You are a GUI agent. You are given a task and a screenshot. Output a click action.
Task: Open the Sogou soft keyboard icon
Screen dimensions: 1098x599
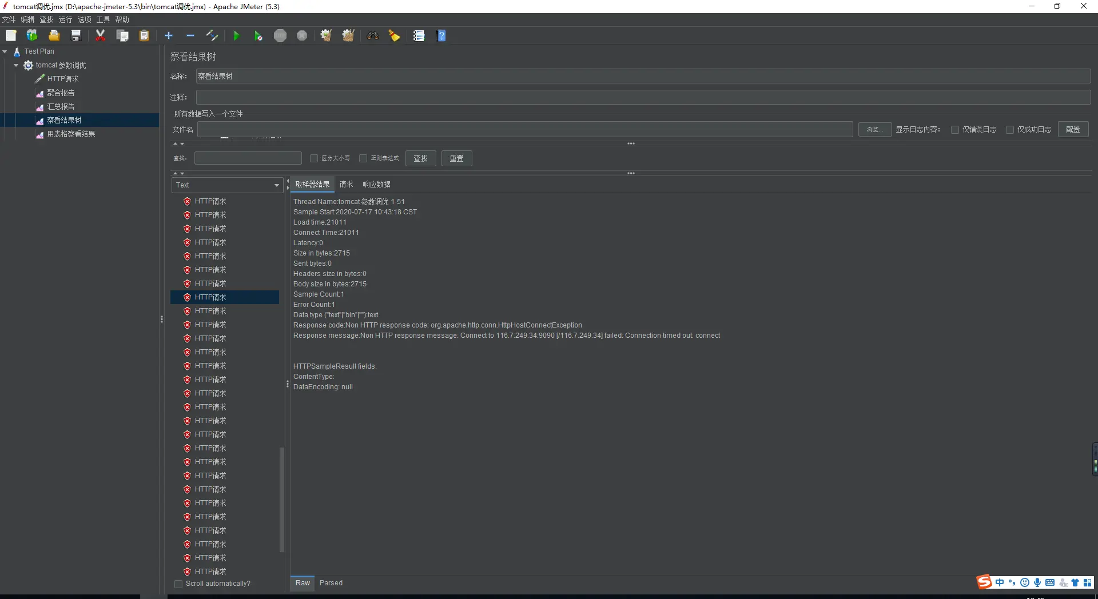click(1050, 582)
